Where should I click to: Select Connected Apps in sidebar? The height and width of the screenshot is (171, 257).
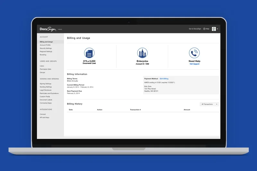click(46, 103)
